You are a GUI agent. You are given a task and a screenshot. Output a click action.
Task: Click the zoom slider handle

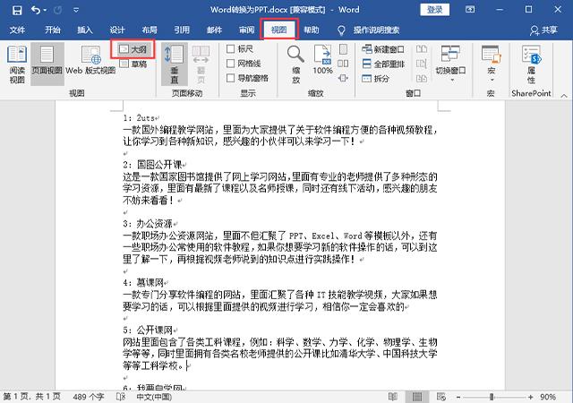pos(492,397)
